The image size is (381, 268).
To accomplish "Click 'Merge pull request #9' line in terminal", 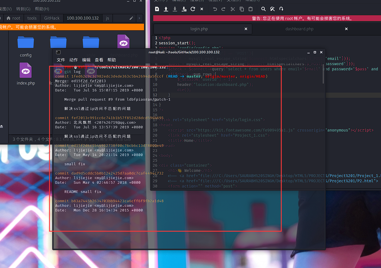I will tap(117, 100).
